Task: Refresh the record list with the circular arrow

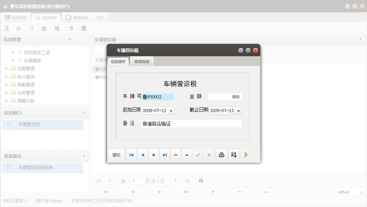Action: 201,181
